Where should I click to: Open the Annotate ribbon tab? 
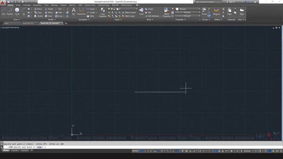pyautogui.click(x=27, y=5)
